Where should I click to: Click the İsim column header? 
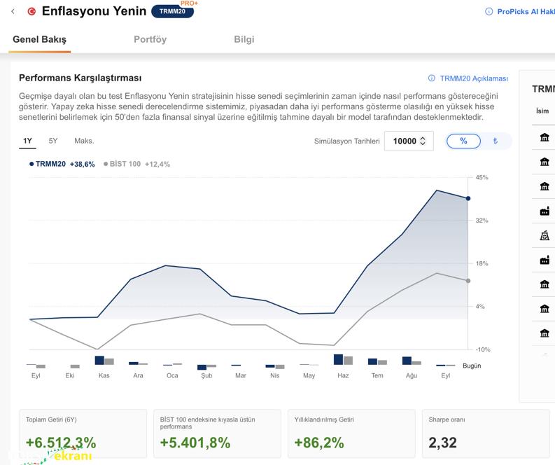(542, 111)
